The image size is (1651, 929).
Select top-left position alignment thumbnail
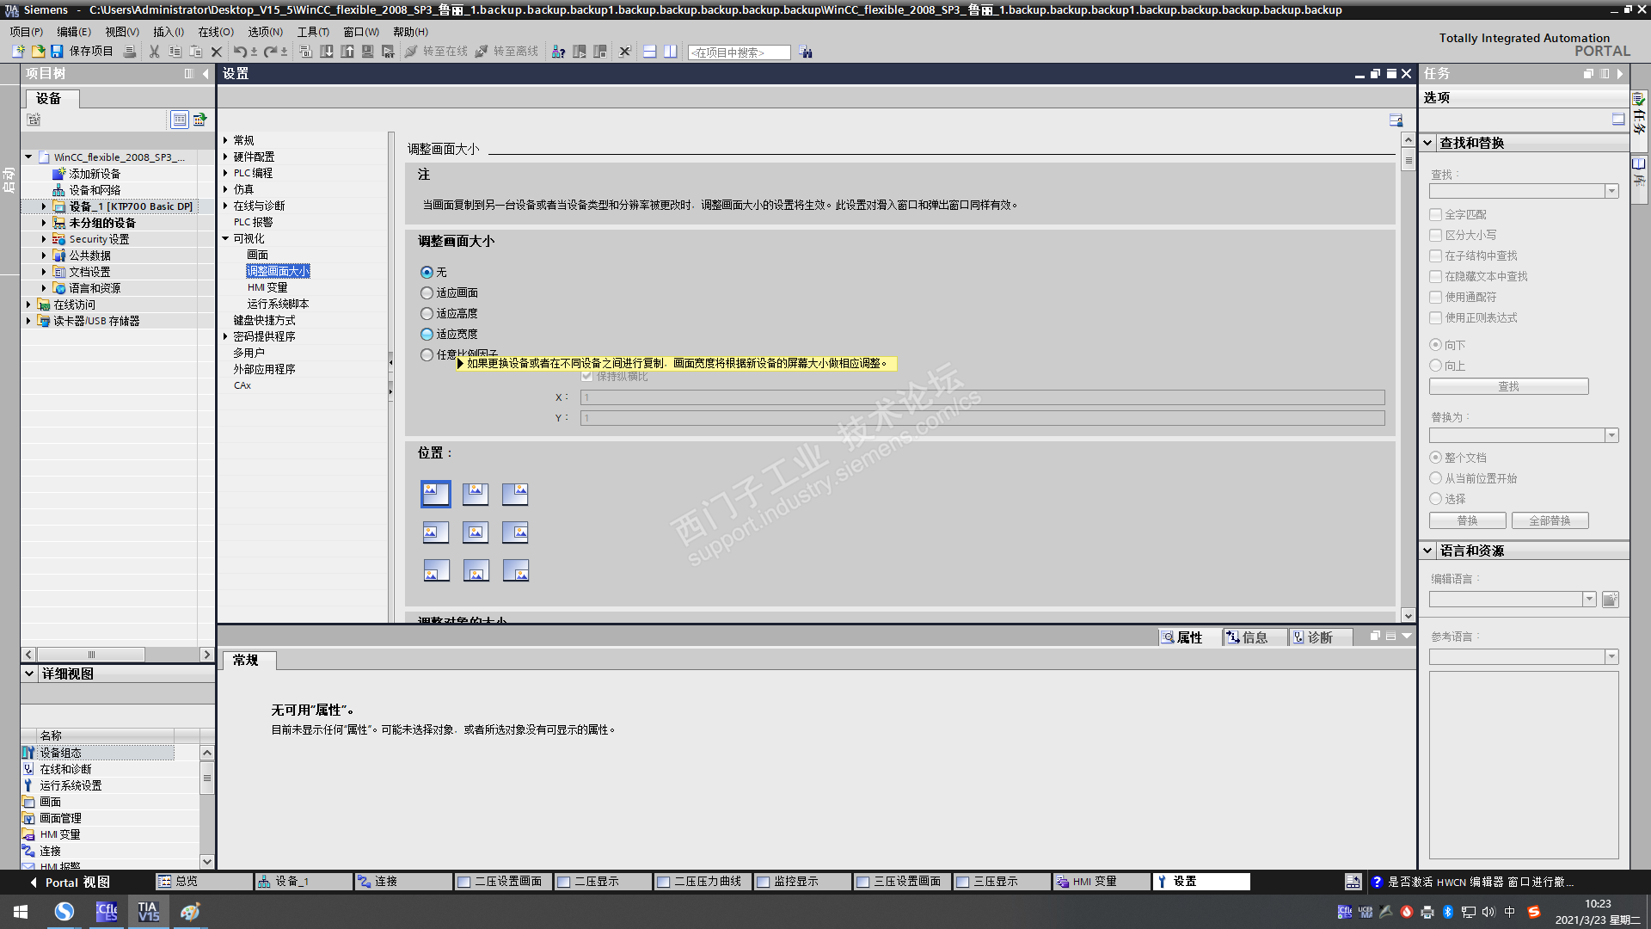[435, 493]
